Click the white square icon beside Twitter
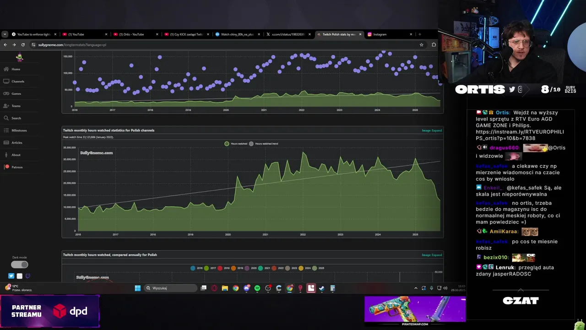 (x=19, y=276)
